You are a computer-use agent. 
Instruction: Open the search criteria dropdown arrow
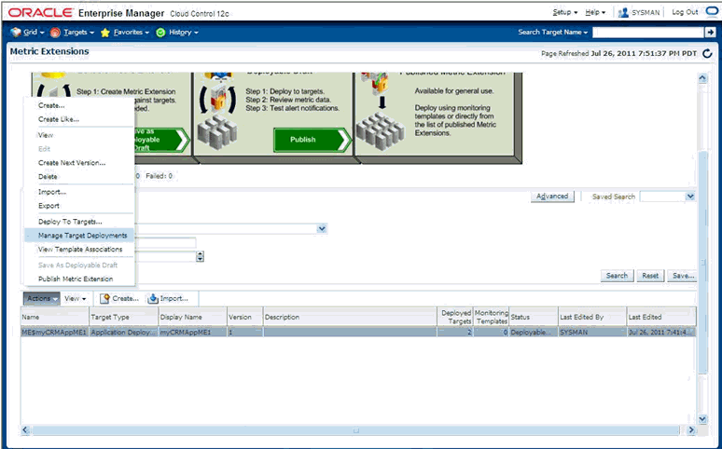pos(322,228)
